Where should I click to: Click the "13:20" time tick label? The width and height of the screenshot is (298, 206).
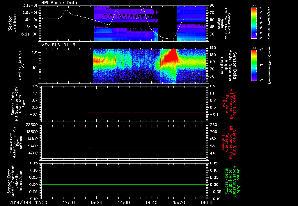[x=96, y=203]
